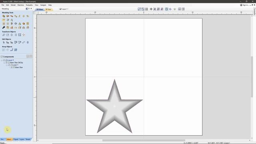The height and width of the screenshot is (144, 256).
Task: Open the Toolpaths side tab
Action: click(254, 12)
